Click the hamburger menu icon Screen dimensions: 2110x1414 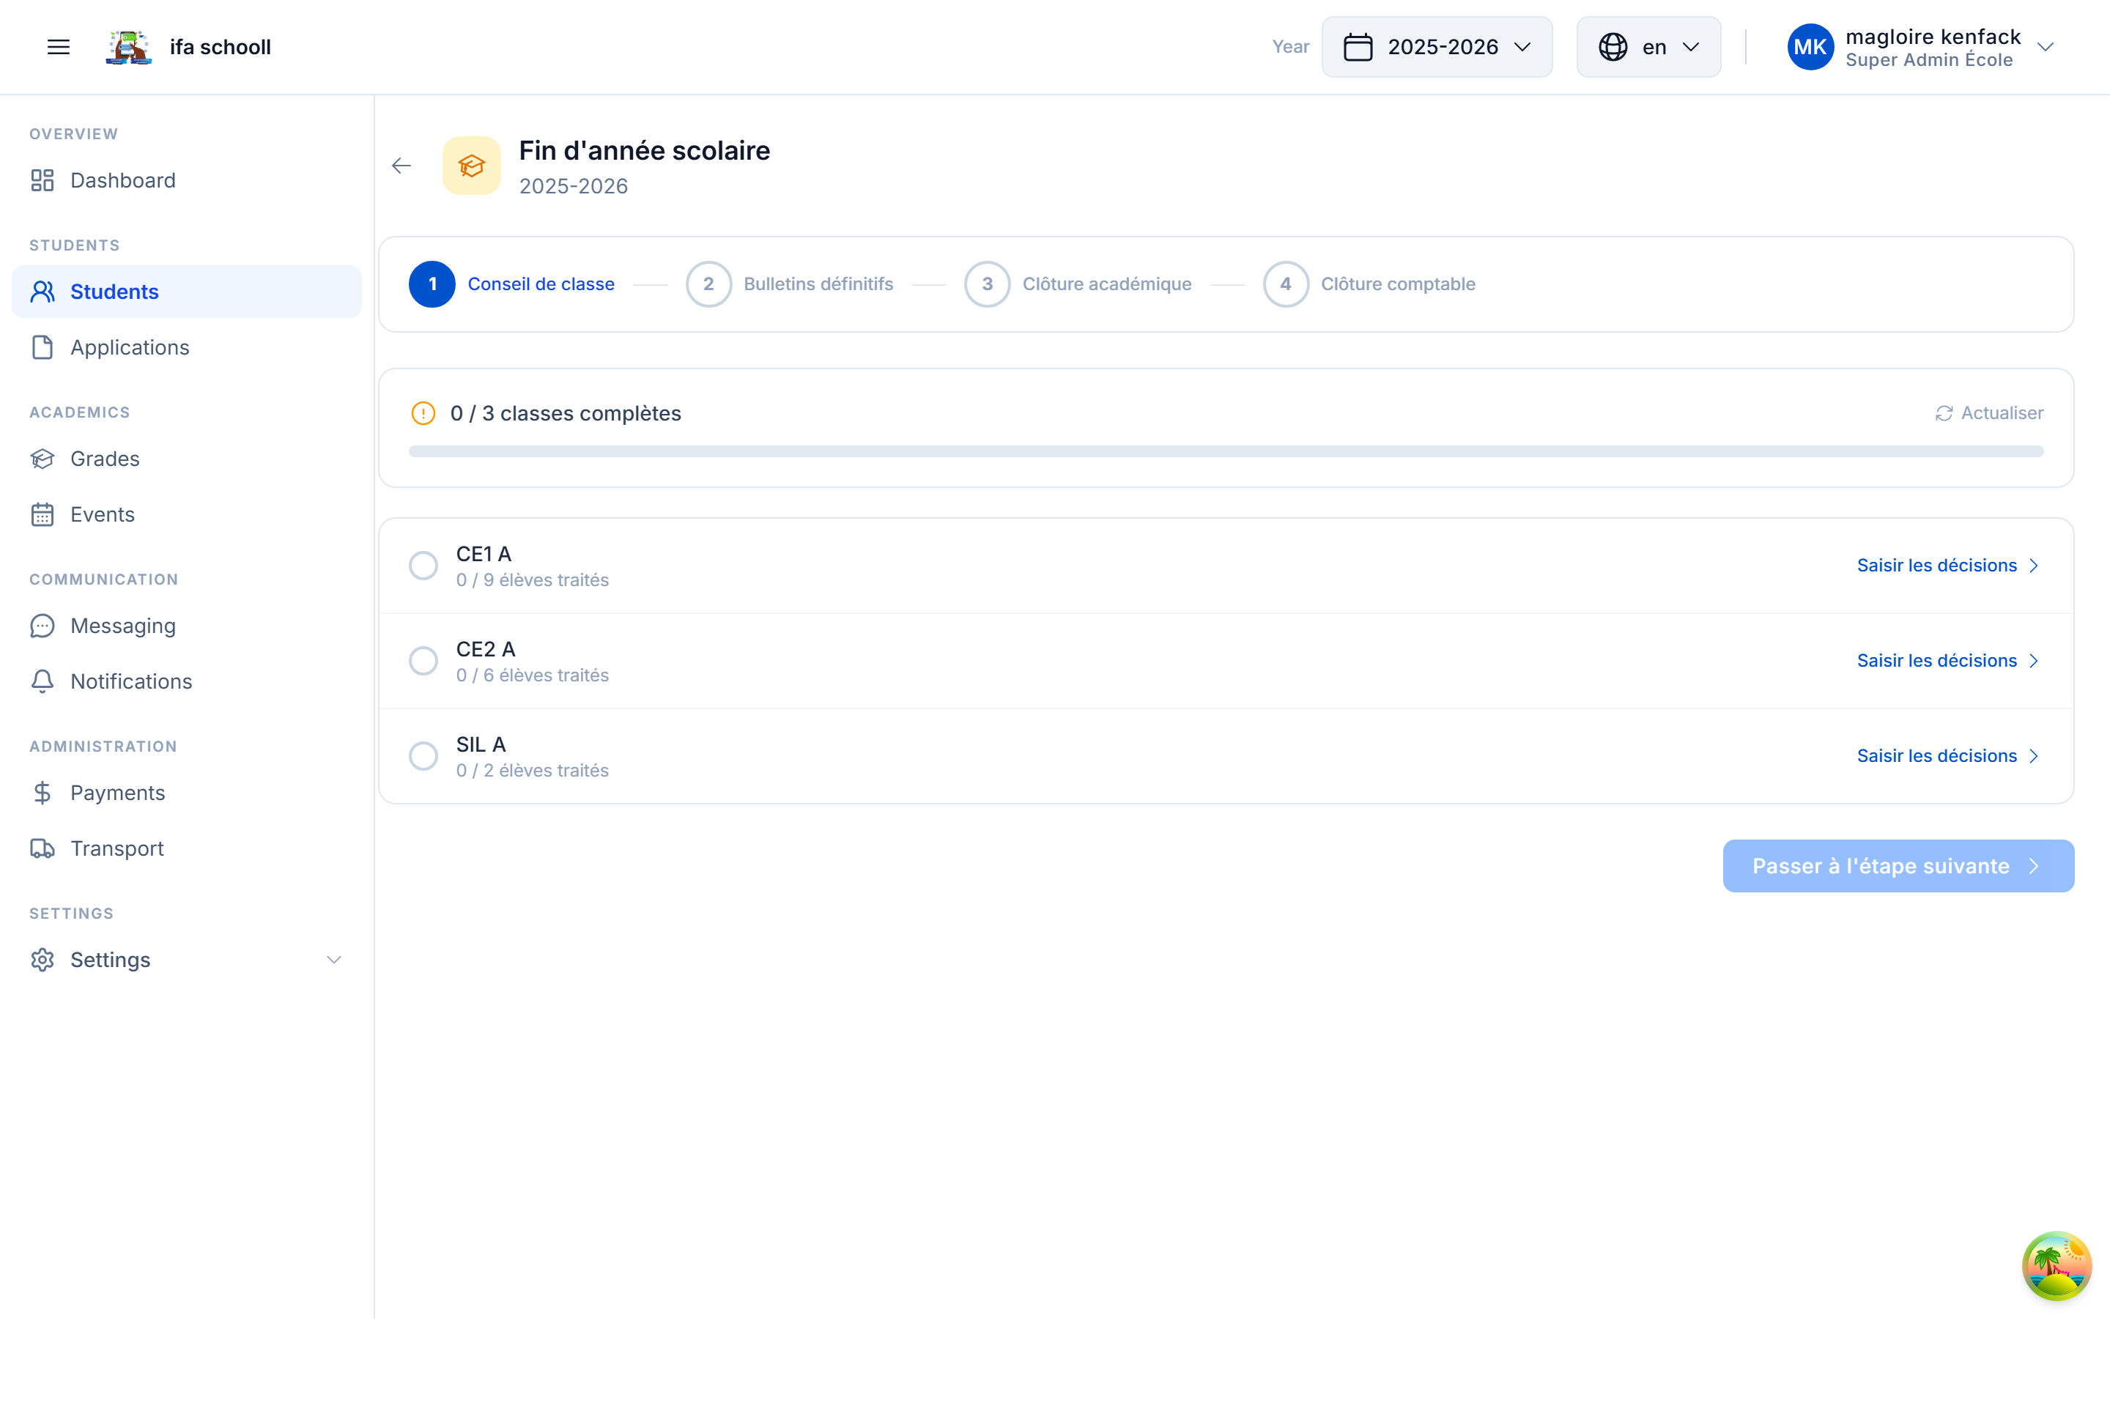58,46
